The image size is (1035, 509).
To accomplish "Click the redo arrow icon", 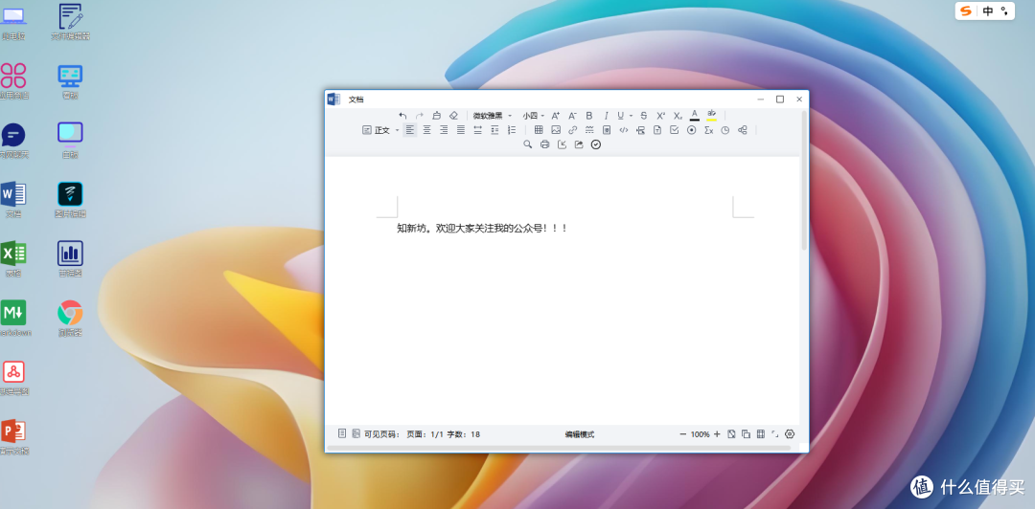I will [419, 116].
